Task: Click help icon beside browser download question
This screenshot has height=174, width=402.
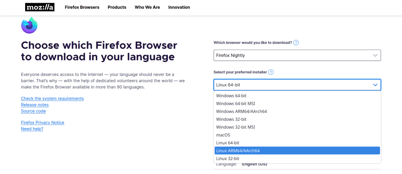Action: pos(296,42)
